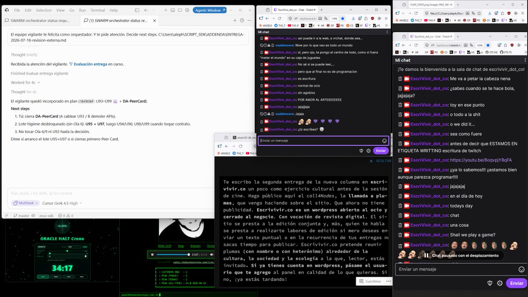528x297 pixels.
Task: Click 150% zoom indicator in right browser
Action: (x=480, y=45)
